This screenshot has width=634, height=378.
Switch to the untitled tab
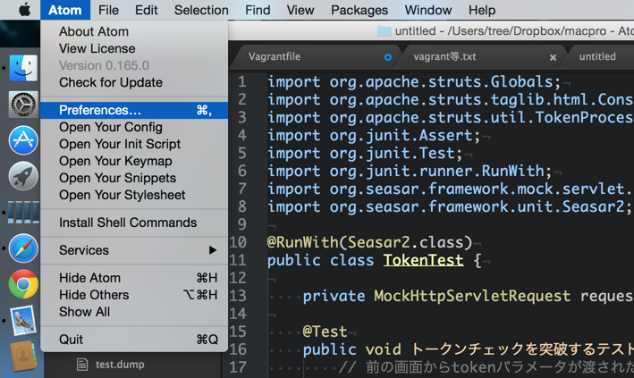(597, 56)
